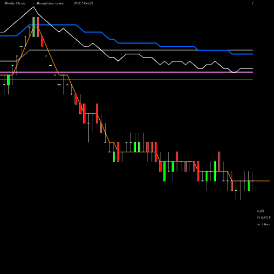Click the '0.23' price value
The width and height of the screenshot is (274, 274).
pyautogui.click(x=260, y=211)
